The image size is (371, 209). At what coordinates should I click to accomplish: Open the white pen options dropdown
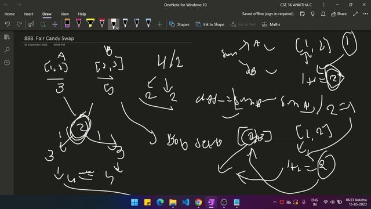tap(117, 28)
